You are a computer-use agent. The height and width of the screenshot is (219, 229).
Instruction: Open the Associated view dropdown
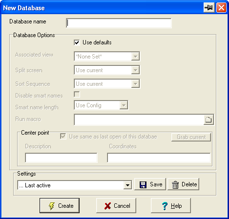pos(135,57)
